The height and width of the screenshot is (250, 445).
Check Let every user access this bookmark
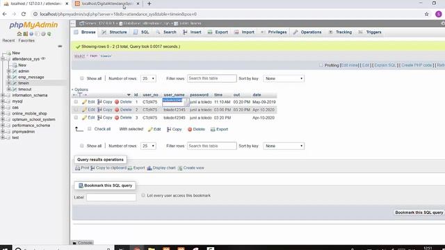pyautogui.click(x=143, y=195)
